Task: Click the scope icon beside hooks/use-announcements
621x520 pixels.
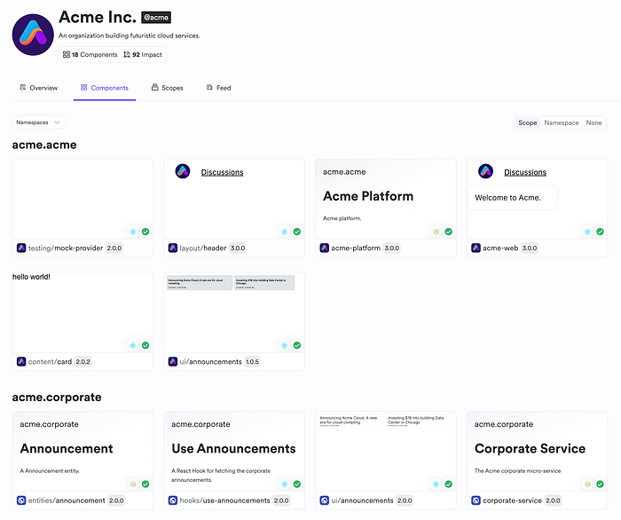Action: pos(173,500)
